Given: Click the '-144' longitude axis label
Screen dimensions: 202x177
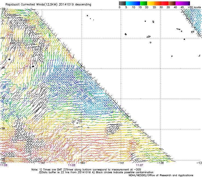Looking at the screenshot, I should pos(81,163).
